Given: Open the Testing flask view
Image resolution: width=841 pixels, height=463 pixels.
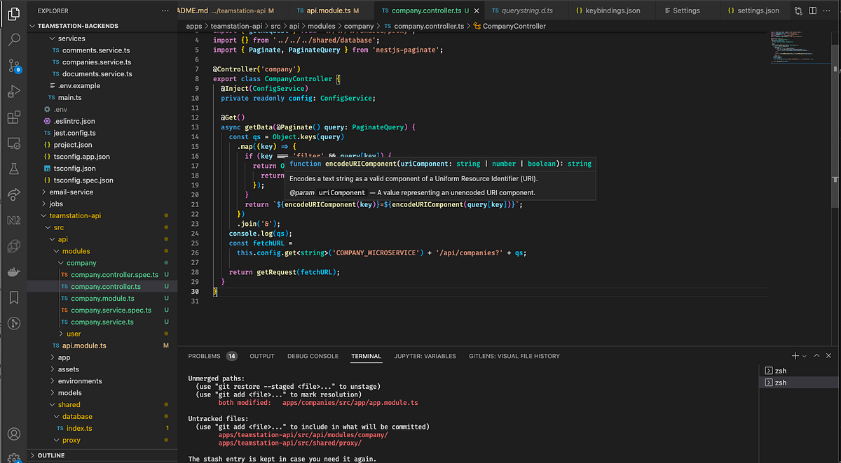Looking at the screenshot, I should pos(15,168).
